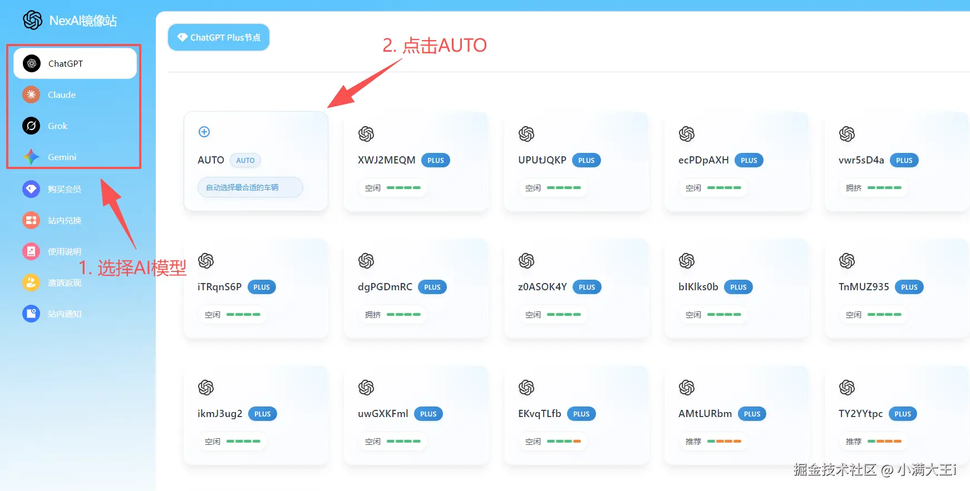Click the orange Claude sidebar icon

pos(31,95)
